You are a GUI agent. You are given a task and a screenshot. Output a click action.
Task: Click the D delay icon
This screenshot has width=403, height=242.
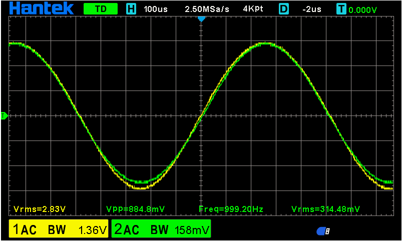(284, 9)
